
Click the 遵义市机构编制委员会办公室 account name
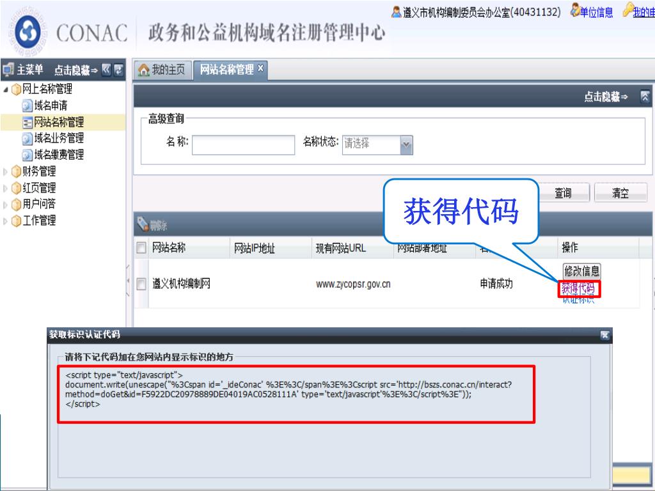482,13
